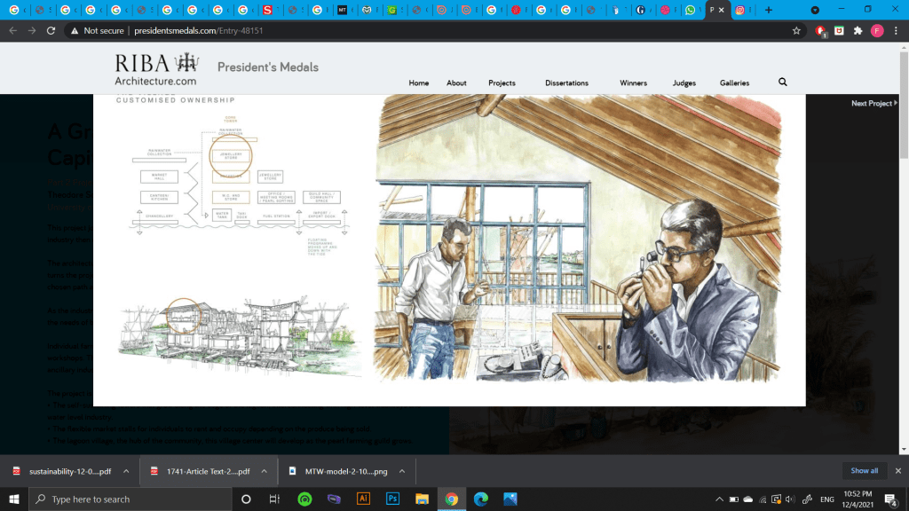This screenshot has height=511, width=909.
Task: Open Adobe Illustrator from the taskbar
Action: tap(362, 499)
